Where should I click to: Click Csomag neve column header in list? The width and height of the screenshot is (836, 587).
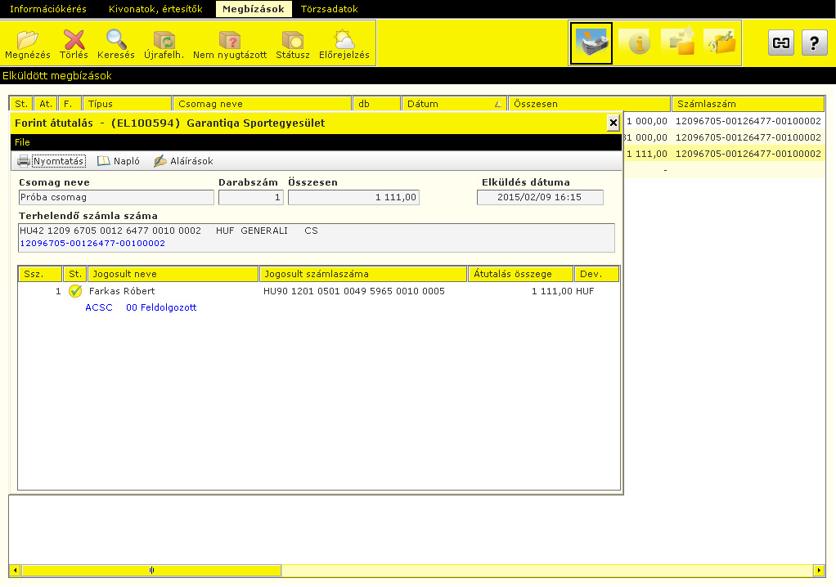coord(262,104)
